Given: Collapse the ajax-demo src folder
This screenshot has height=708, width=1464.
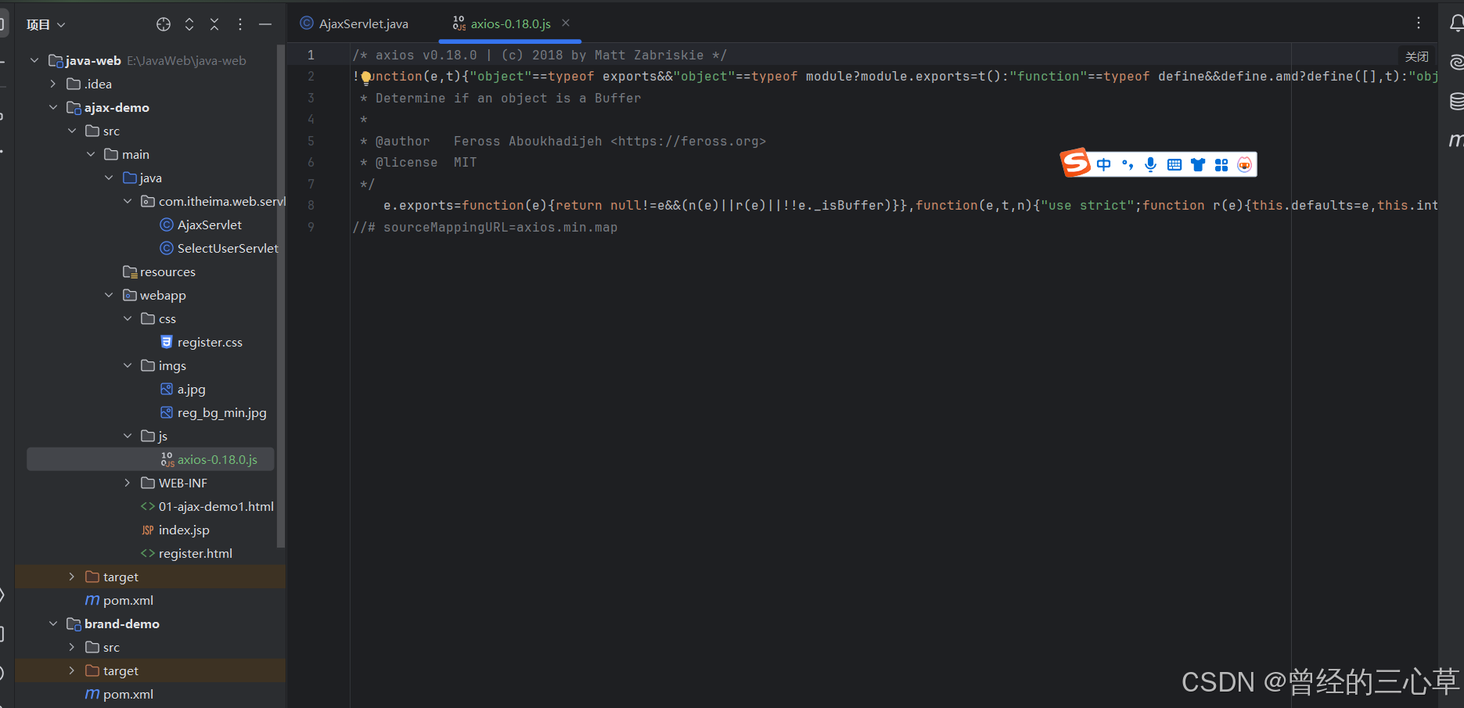Looking at the screenshot, I should point(72,131).
